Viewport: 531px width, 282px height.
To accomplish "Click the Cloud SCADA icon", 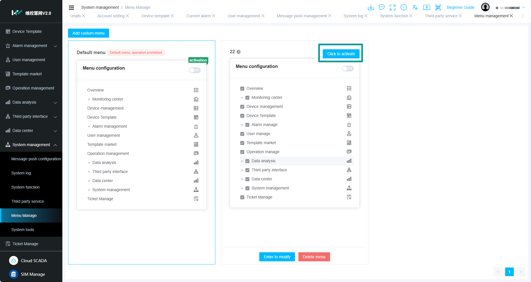I will [x=14, y=260].
